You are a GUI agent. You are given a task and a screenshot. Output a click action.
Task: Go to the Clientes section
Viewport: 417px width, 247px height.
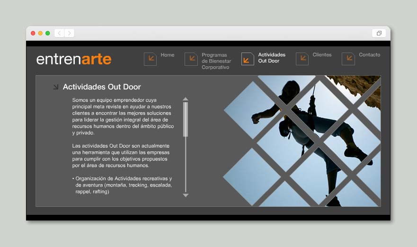pos(322,55)
